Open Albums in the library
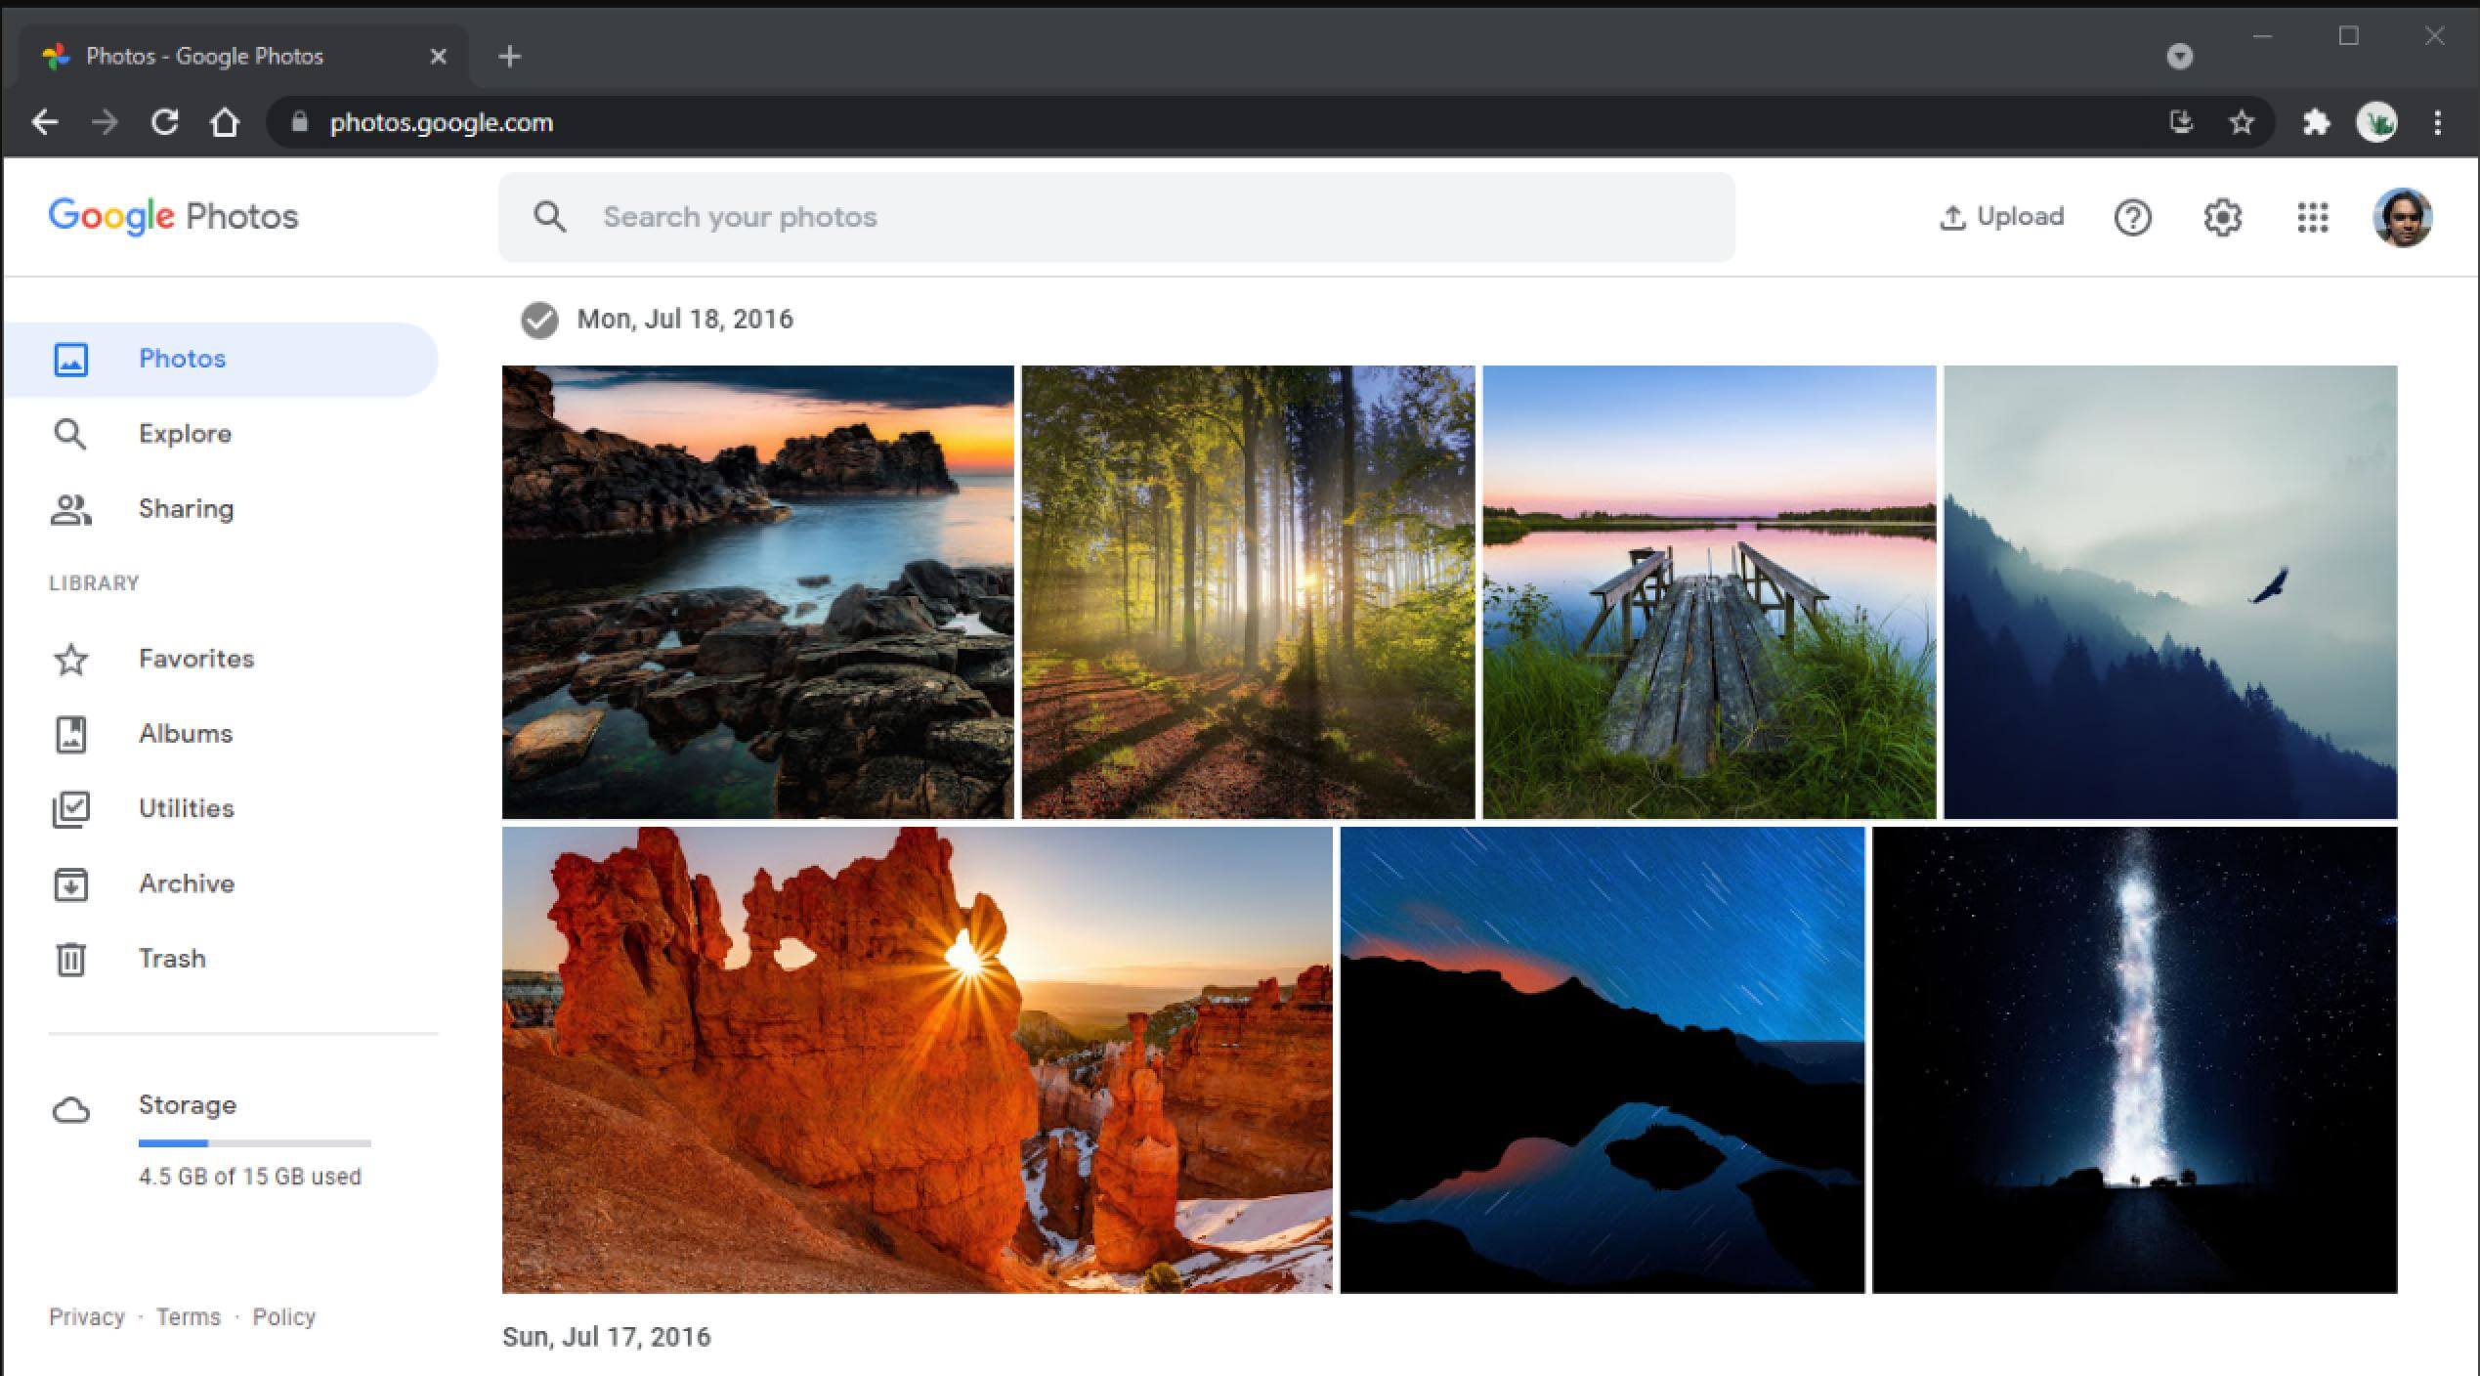 coord(222,734)
